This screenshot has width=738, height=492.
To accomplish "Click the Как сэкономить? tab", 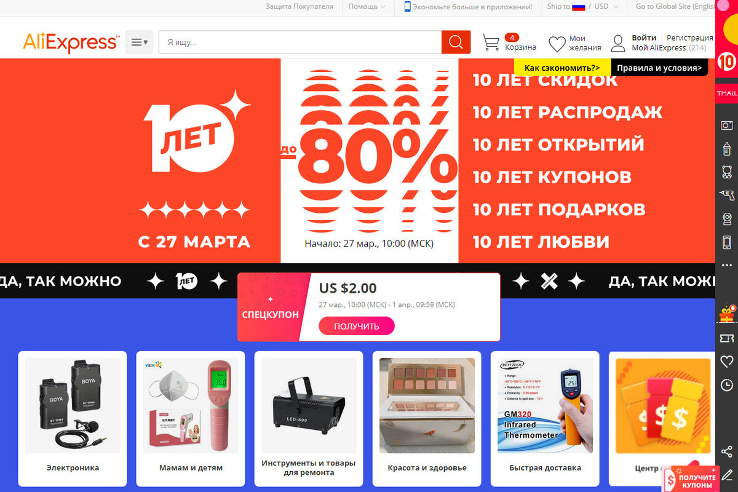I will click(562, 68).
